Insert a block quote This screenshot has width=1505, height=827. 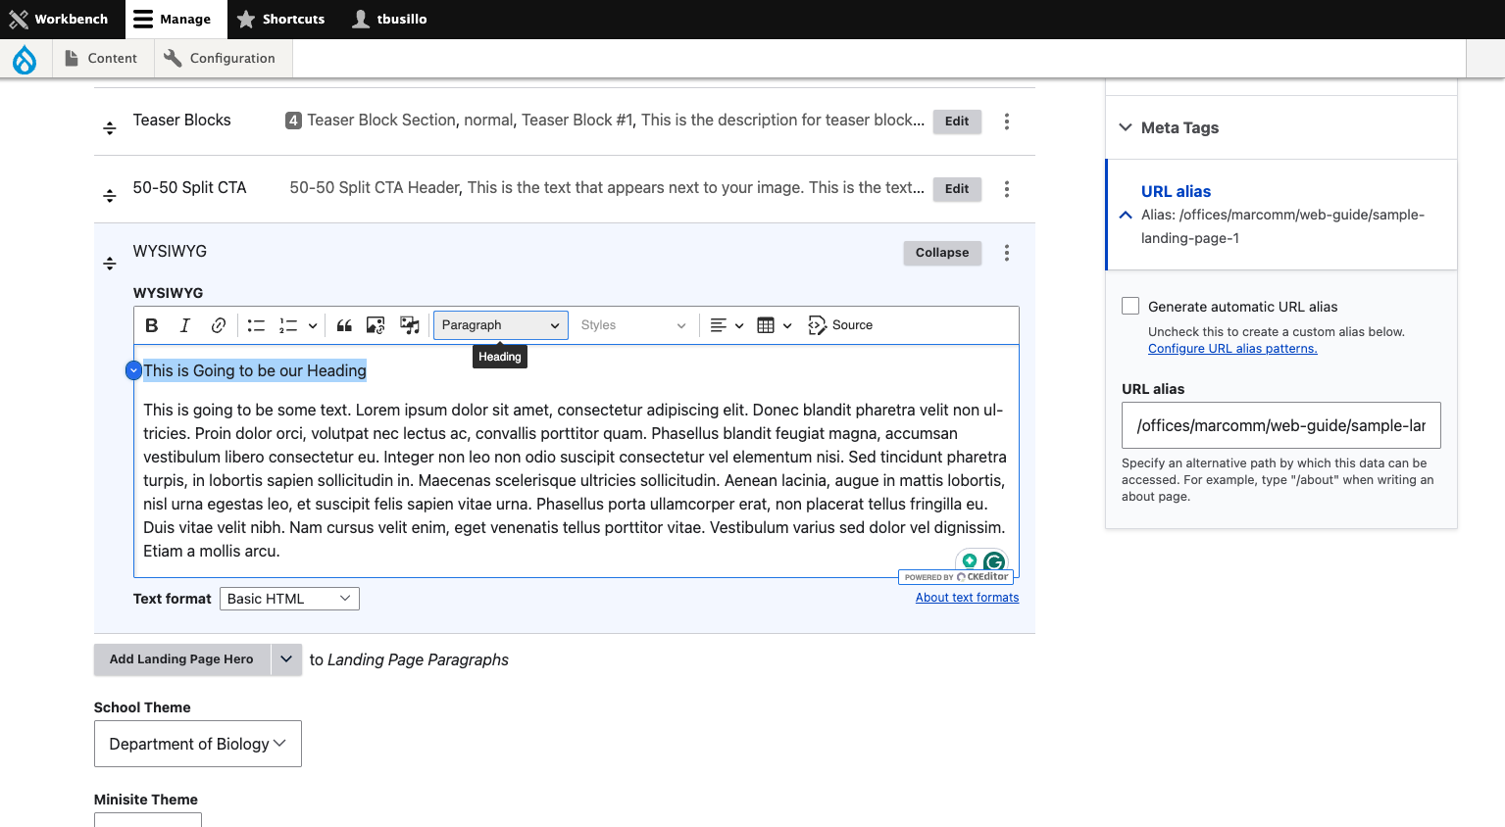(x=344, y=325)
